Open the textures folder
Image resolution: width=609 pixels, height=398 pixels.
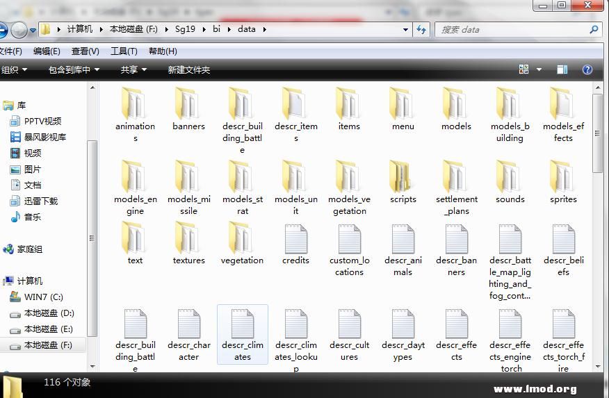[188, 243]
